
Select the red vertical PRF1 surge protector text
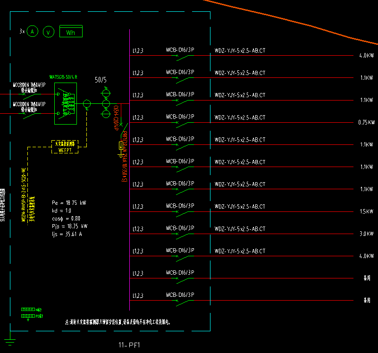[x=125, y=156]
